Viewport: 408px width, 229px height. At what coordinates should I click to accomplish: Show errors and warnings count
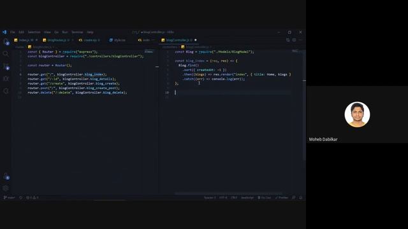pos(33,198)
